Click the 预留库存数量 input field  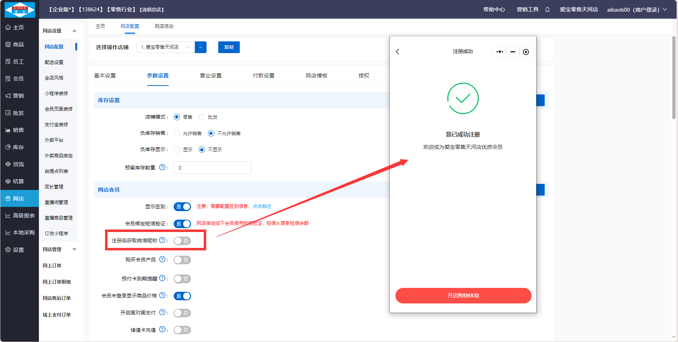[212, 168]
